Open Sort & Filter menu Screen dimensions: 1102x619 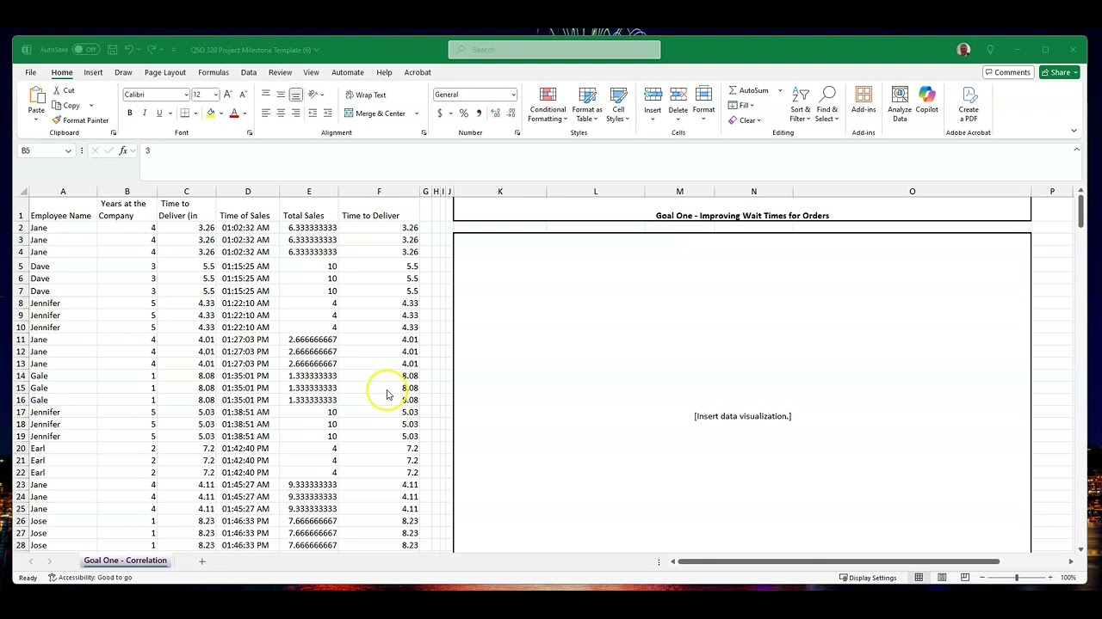[801, 105]
